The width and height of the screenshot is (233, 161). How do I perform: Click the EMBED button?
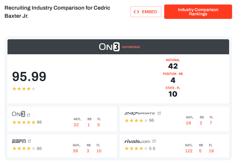[146, 12]
